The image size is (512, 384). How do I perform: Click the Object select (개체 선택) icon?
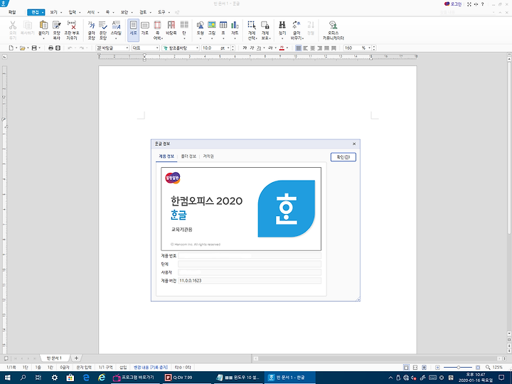tap(252, 26)
